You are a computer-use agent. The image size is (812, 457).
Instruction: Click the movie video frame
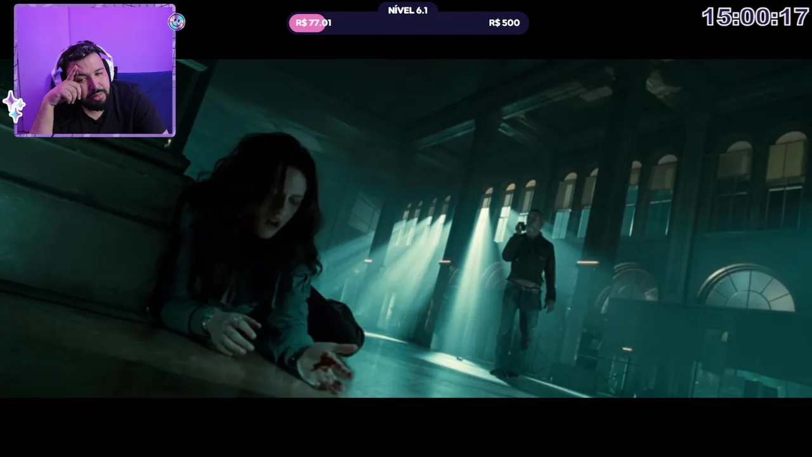(x=406, y=228)
